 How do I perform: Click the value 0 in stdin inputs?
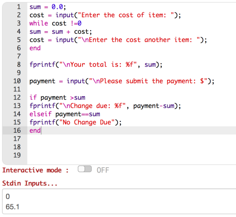tap(8, 196)
